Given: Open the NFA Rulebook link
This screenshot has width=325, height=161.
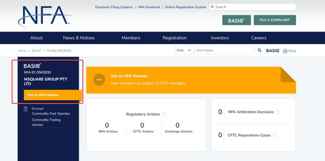Looking at the screenshot, I should point(149,7).
